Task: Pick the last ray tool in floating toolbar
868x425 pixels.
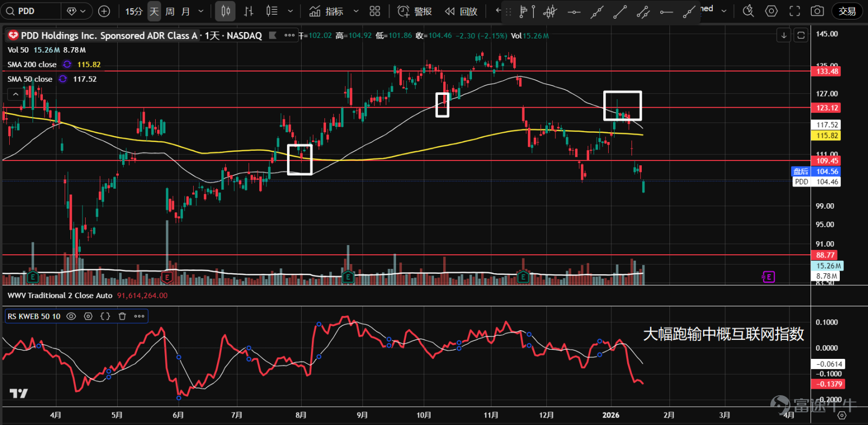Action: pos(689,11)
